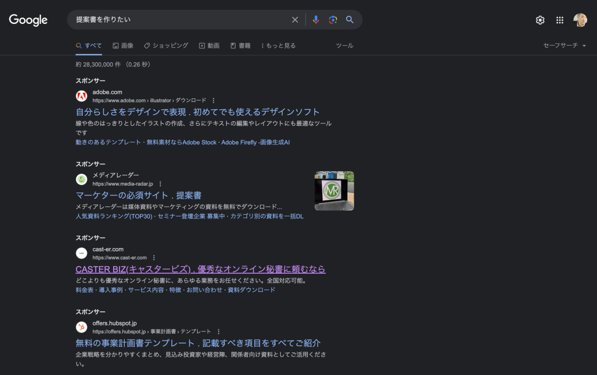Image resolution: width=597 pixels, height=375 pixels.
Task: Switch to the ショッピング tab
Action: (x=166, y=45)
